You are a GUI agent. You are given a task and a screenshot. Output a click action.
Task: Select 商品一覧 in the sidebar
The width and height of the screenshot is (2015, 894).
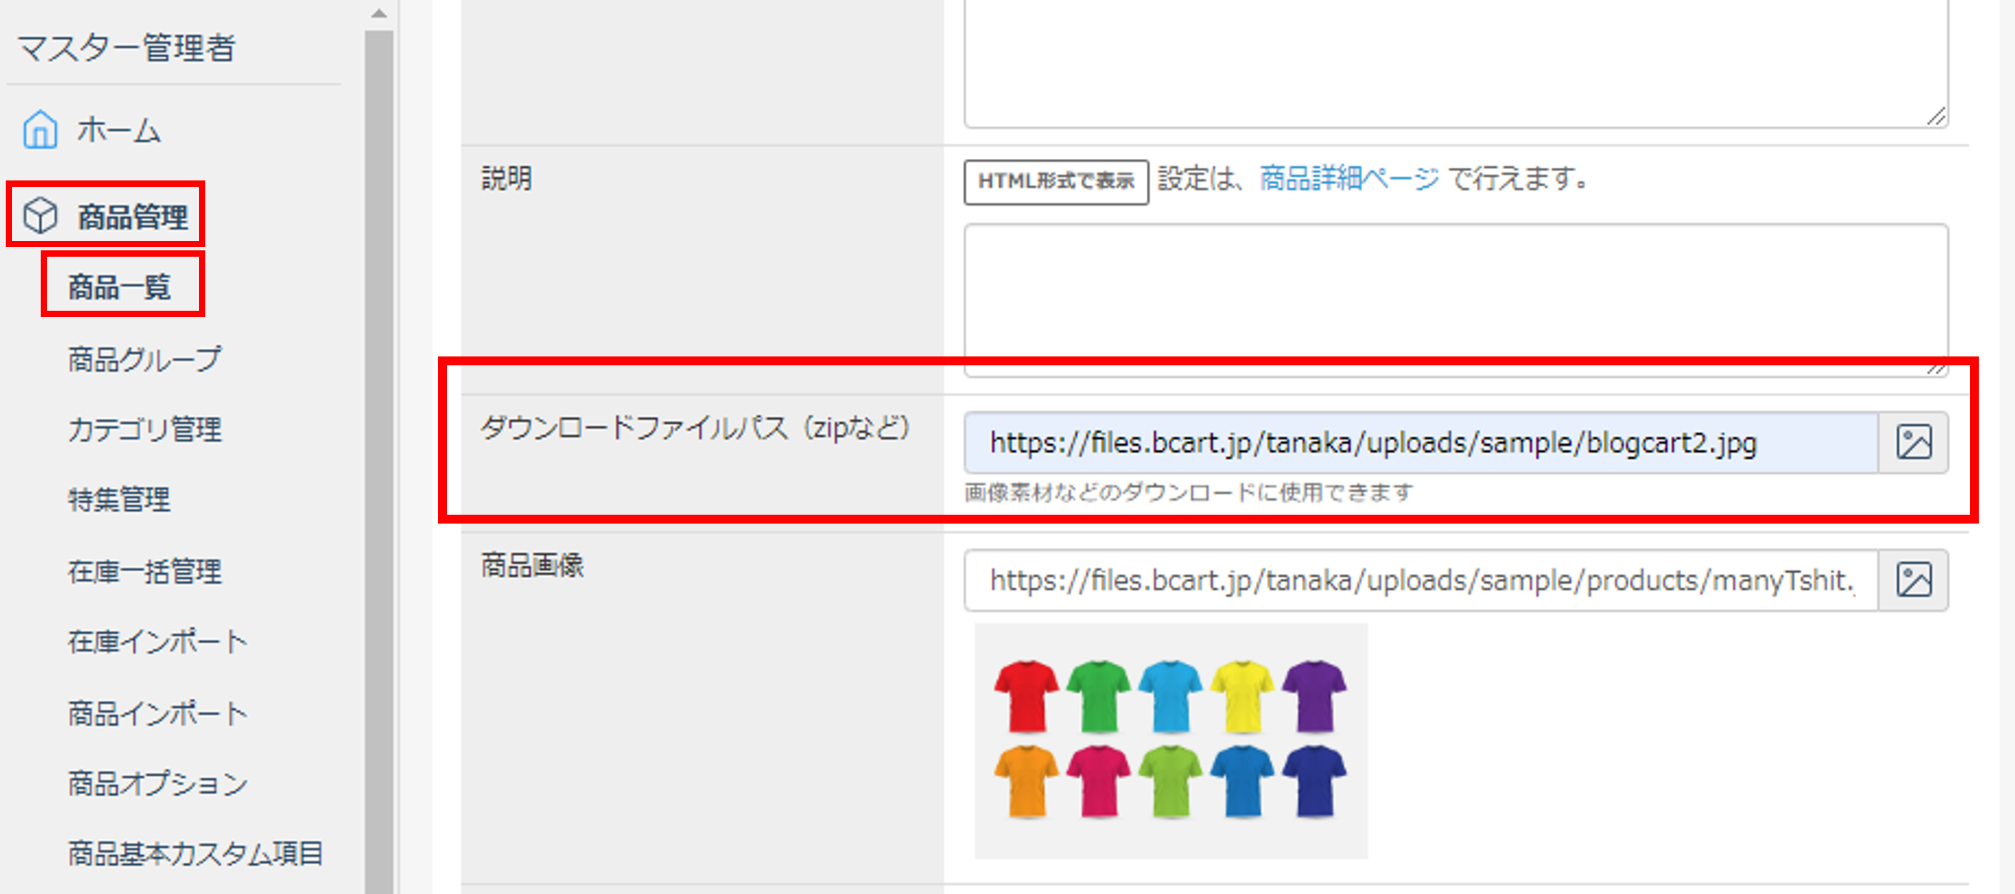coord(119,287)
